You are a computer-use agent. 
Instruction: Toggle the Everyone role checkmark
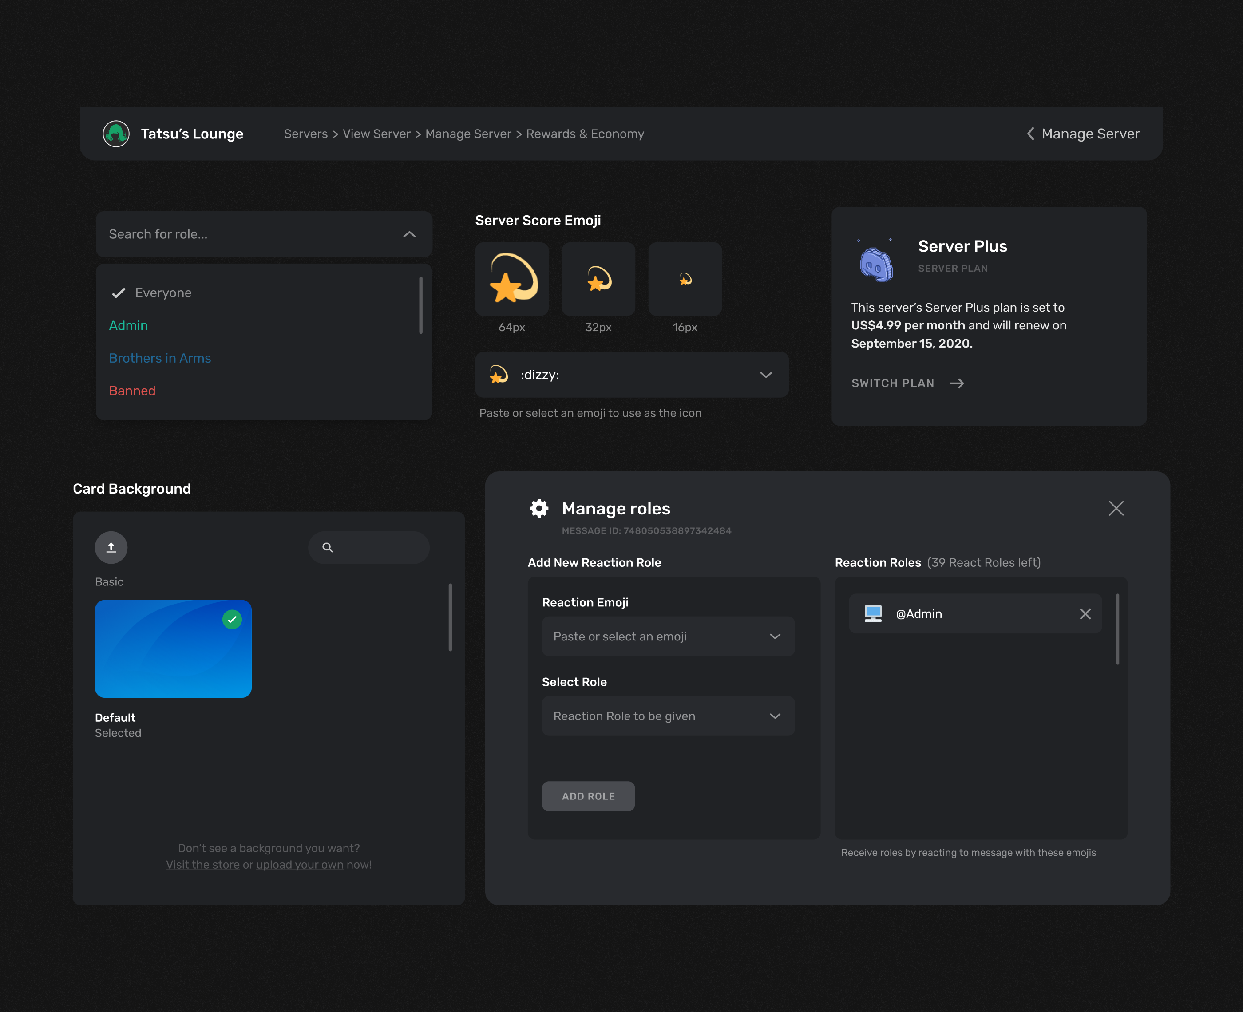coord(119,293)
